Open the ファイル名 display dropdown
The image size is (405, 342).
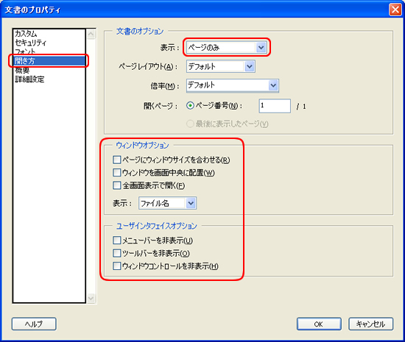[x=167, y=203]
